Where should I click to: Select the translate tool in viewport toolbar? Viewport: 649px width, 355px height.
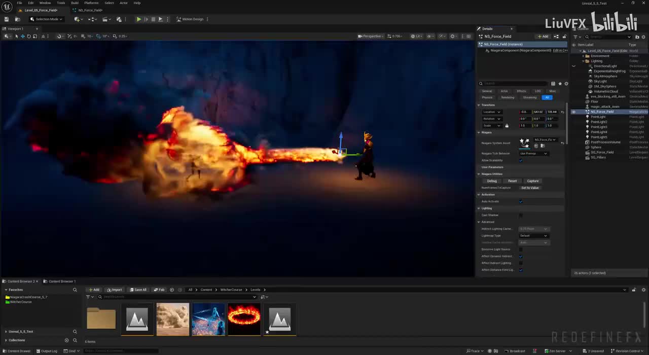pyautogui.click(x=22, y=36)
